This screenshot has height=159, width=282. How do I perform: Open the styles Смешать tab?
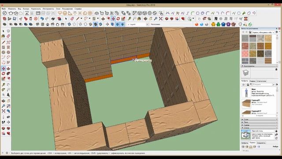pyautogui.click(x=261, y=143)
